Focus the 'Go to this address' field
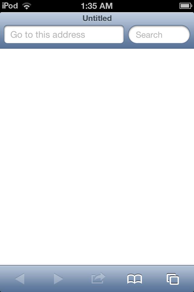Screen dimensions: 194x292 tap(64, 34)
